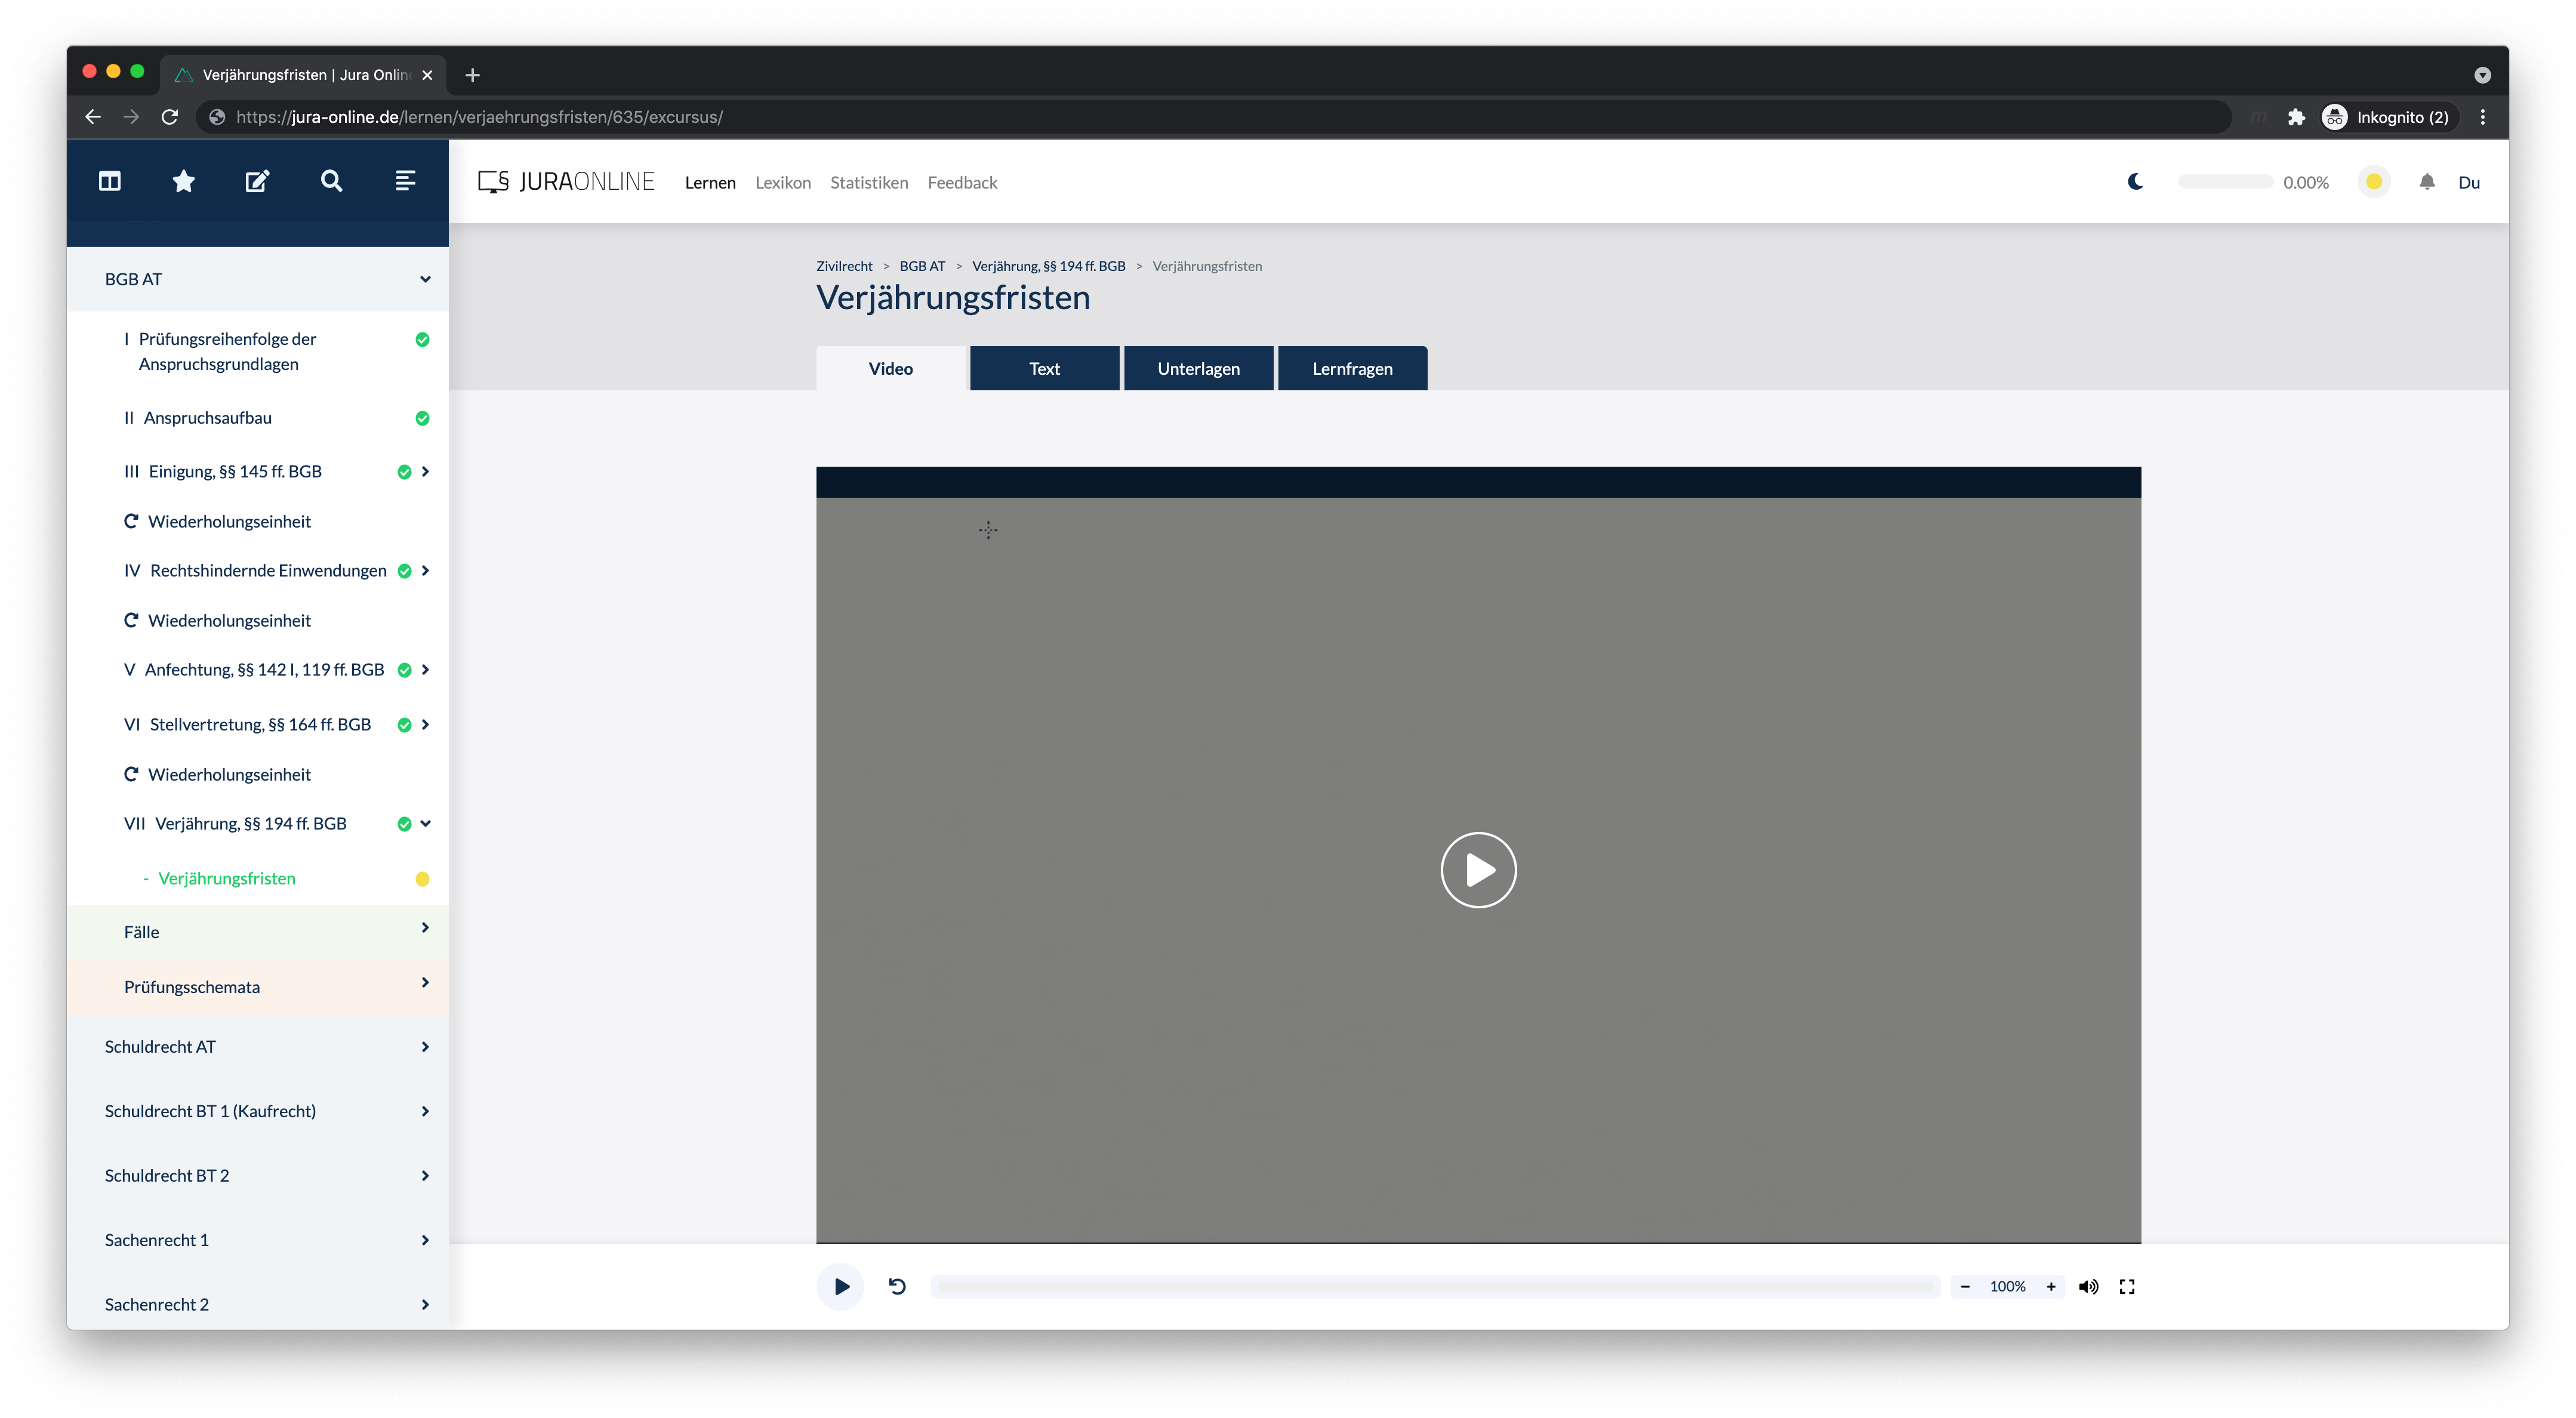Open Lexikon in top navigation
This screenshot has width=2576, height=1418.
coord(782,182)
